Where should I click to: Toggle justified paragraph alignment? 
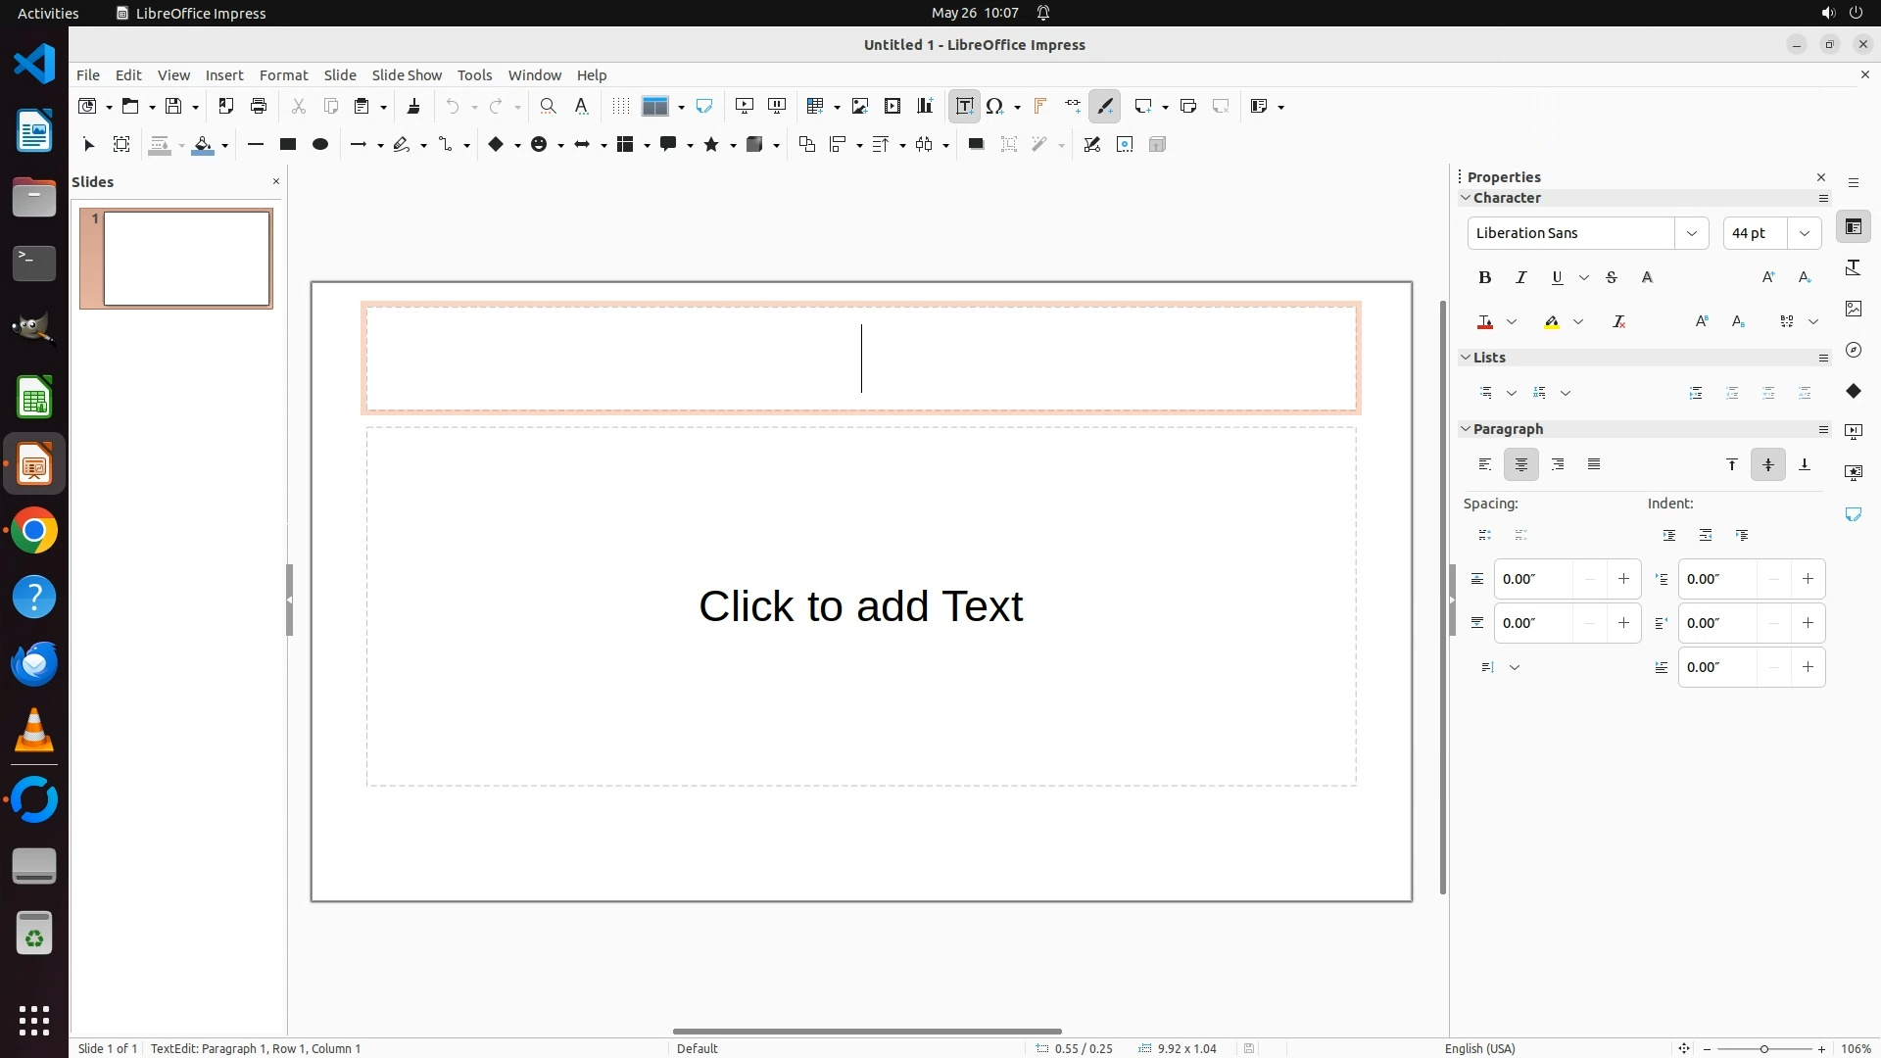[1594, 464]
